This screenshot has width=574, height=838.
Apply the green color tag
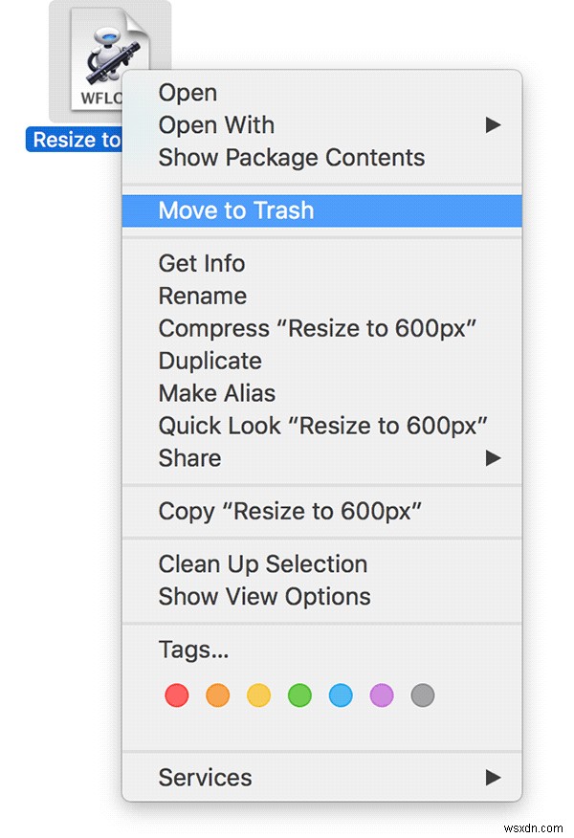(300, 695)
